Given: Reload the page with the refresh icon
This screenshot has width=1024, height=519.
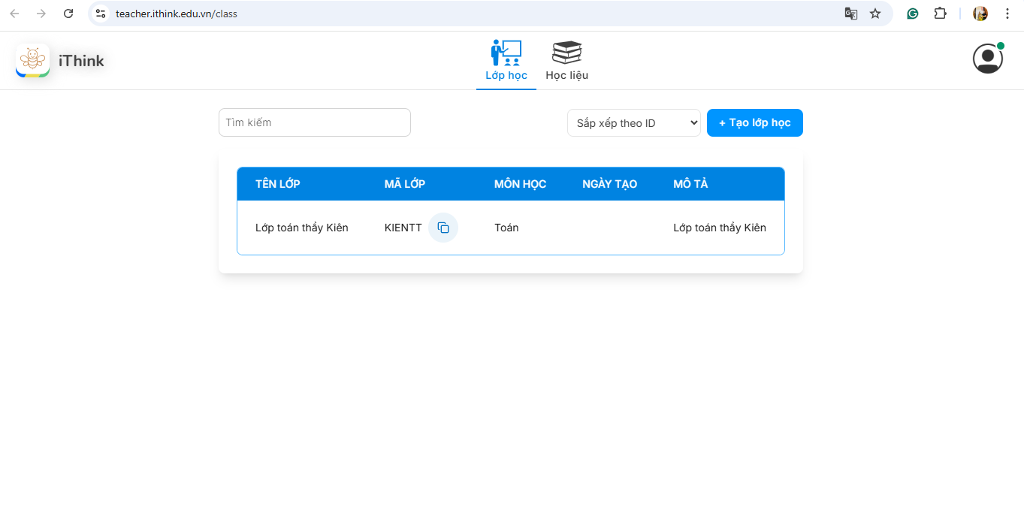Looking at the screenshot, I should coord(68,14).
